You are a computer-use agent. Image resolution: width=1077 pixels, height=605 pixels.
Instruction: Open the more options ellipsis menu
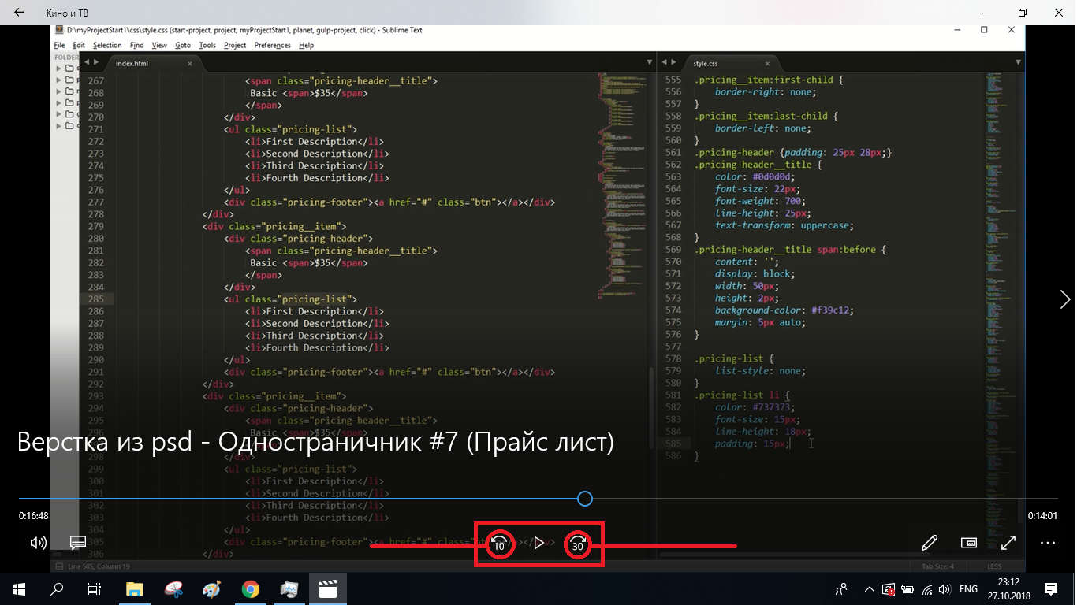pos(1047,543)
